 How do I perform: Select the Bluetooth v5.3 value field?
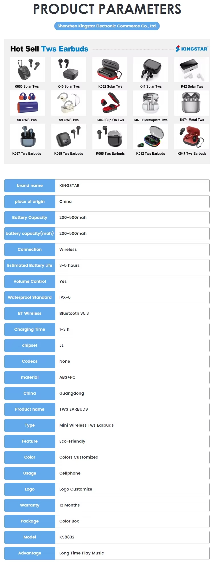[132, 313]
